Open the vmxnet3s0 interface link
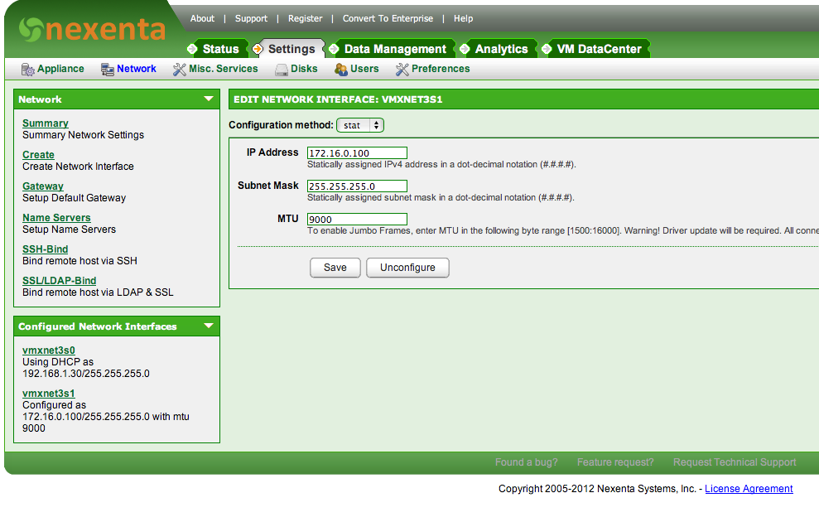 tap(49, 350)
